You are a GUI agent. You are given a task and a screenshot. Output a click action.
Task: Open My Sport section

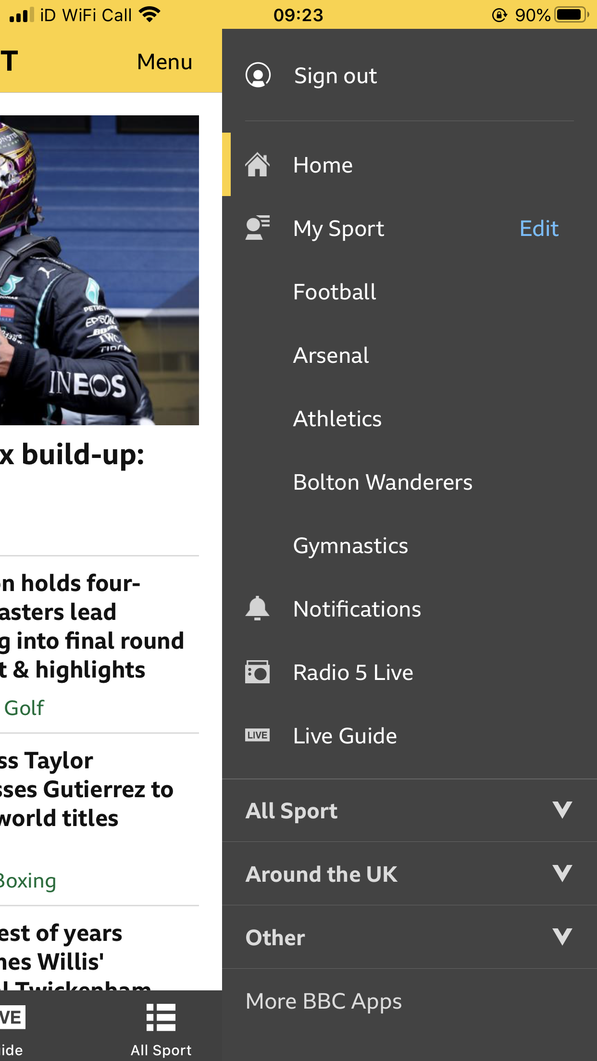tap(338, 229)
